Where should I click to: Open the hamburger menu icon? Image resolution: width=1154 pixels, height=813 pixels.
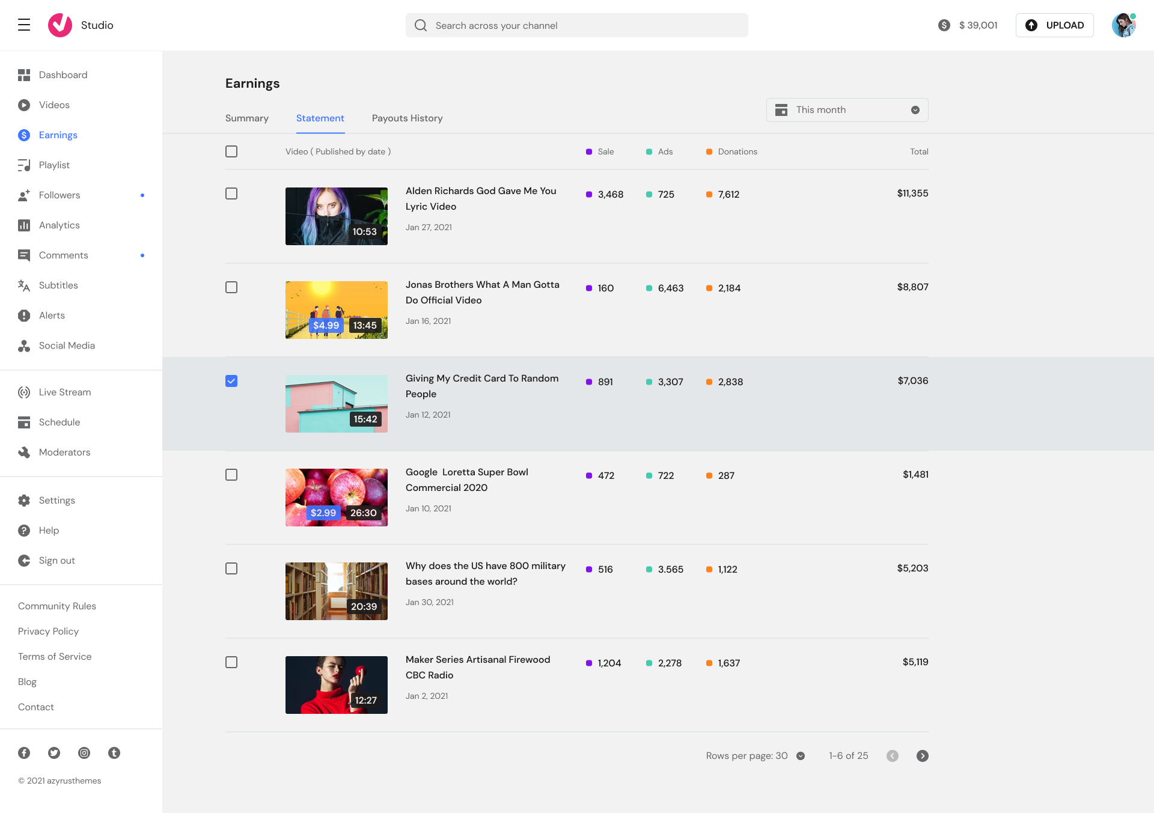tap(24, 25)
